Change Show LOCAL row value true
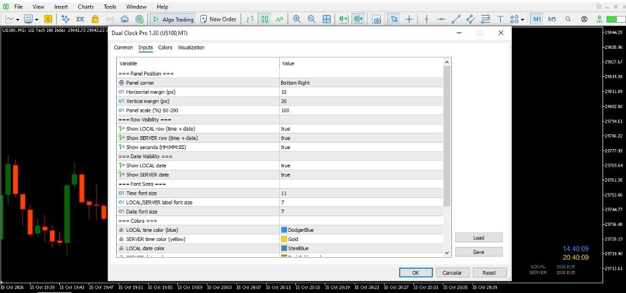 coord(361,129)
